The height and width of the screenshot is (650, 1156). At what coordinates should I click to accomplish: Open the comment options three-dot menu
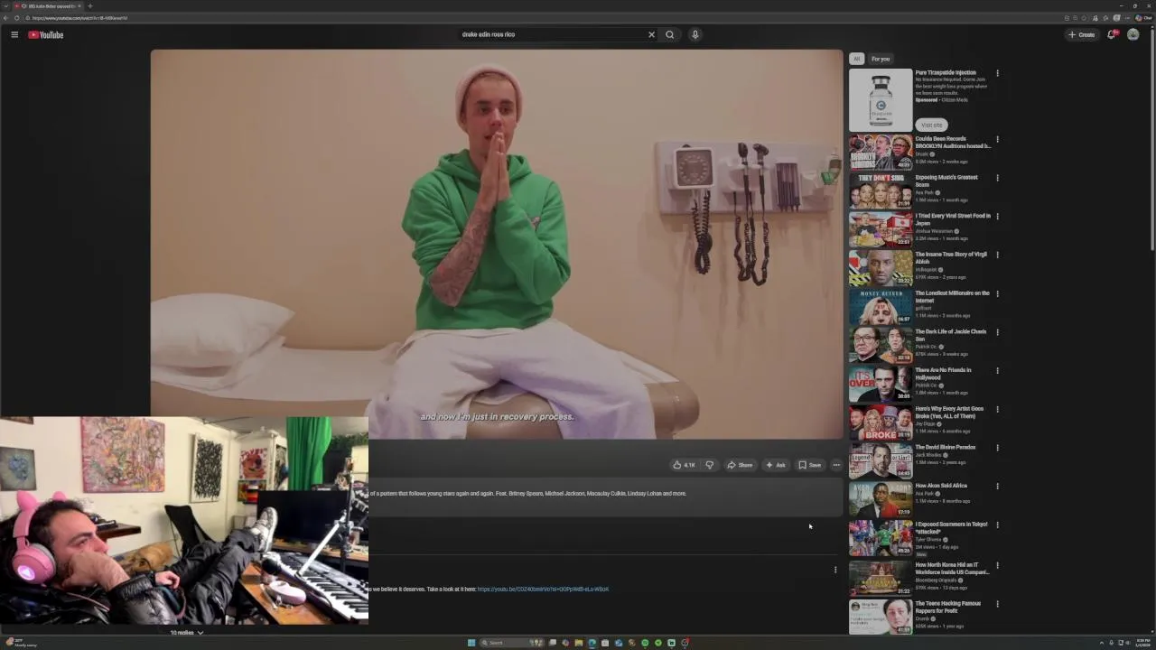835,570
